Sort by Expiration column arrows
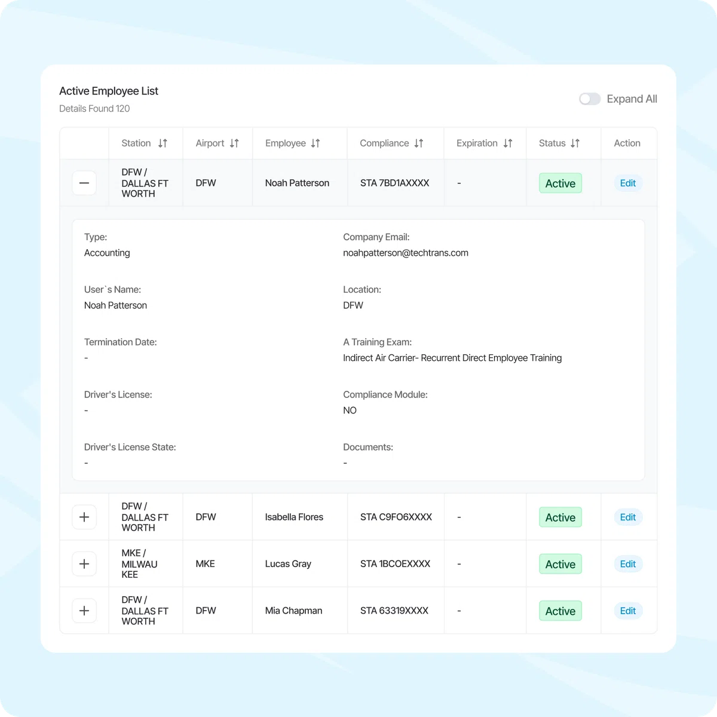Image resolution: width=717 pixels, height=717 pixels. (x=508, y=143)
